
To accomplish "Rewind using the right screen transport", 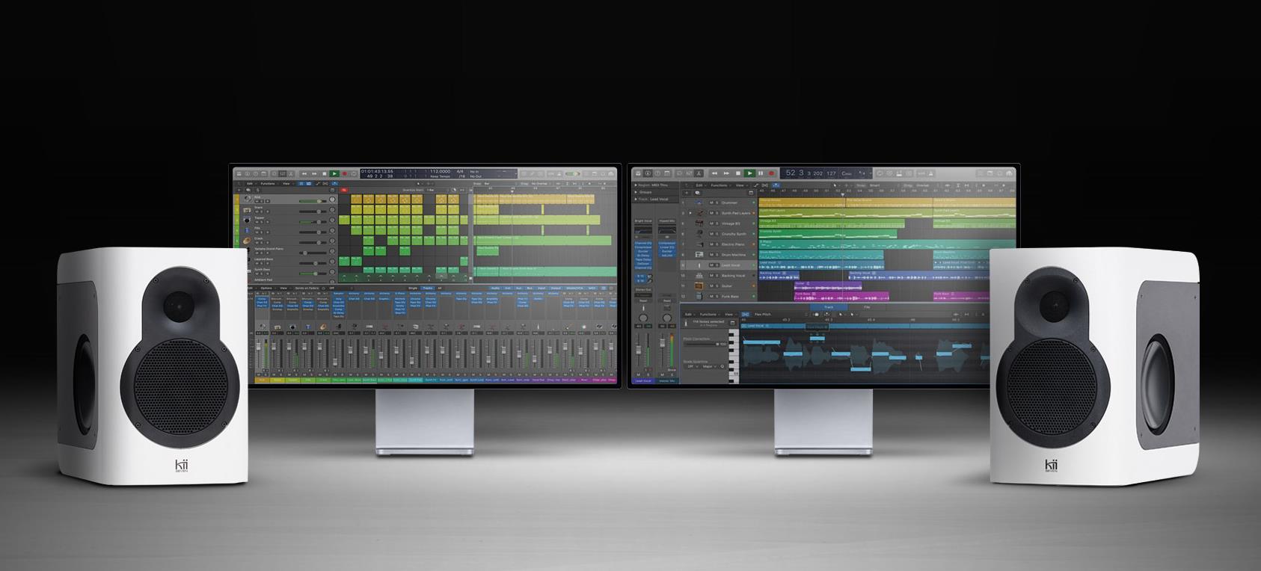I will coord(715,173).
